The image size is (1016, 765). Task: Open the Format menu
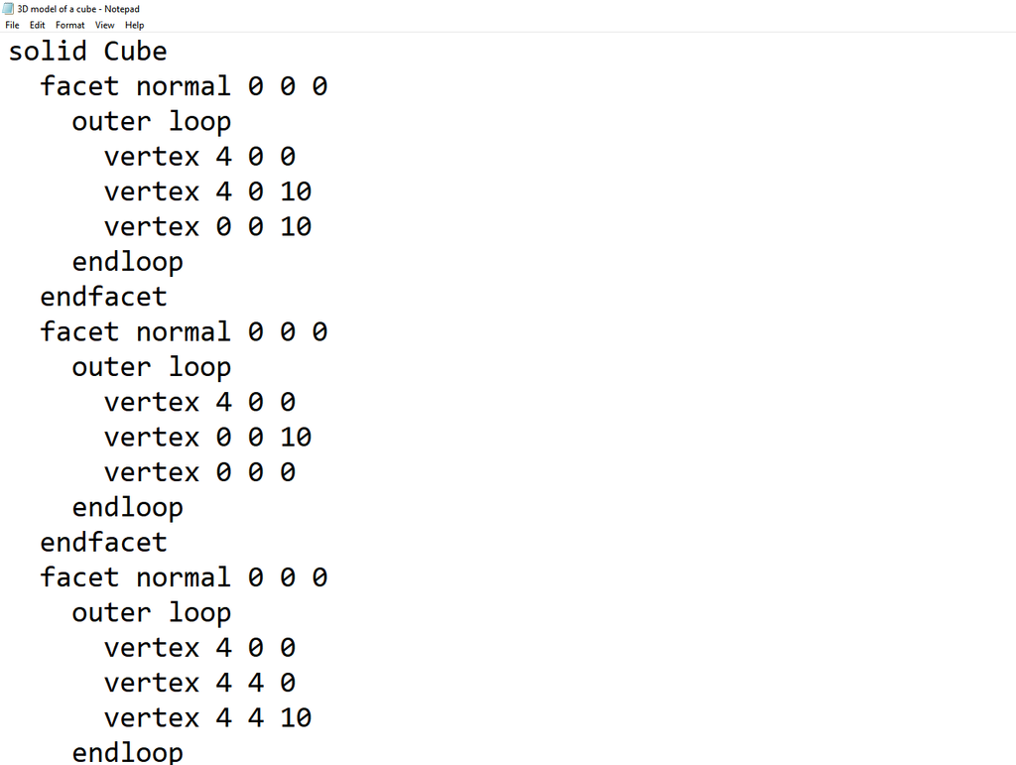[69, 25]
